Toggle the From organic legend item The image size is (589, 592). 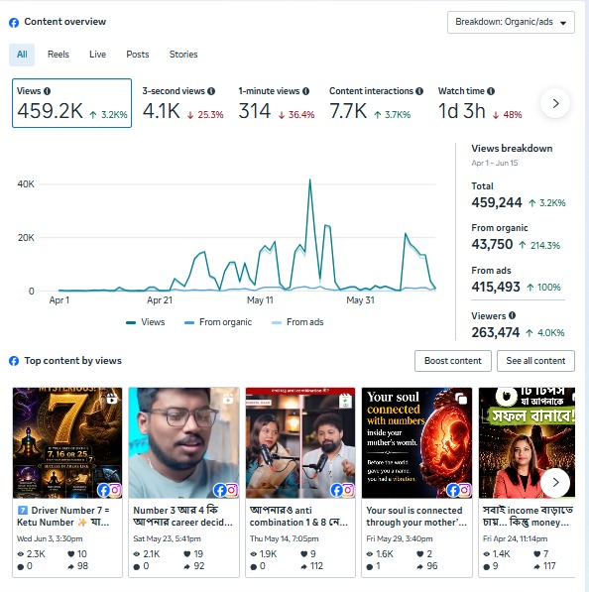[218, 322]
